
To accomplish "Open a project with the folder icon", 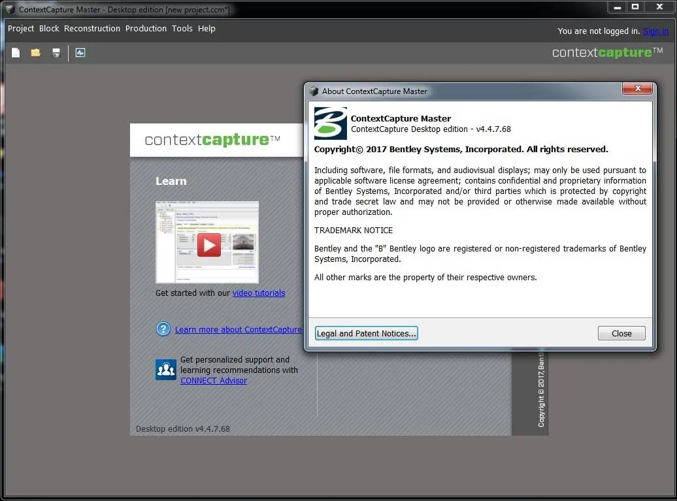I will 36,53.
